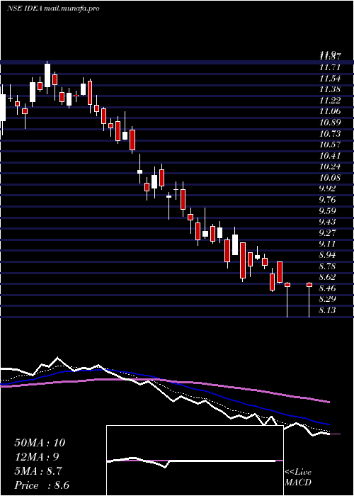Click the Price : 8.6 readout

point(42,485)
